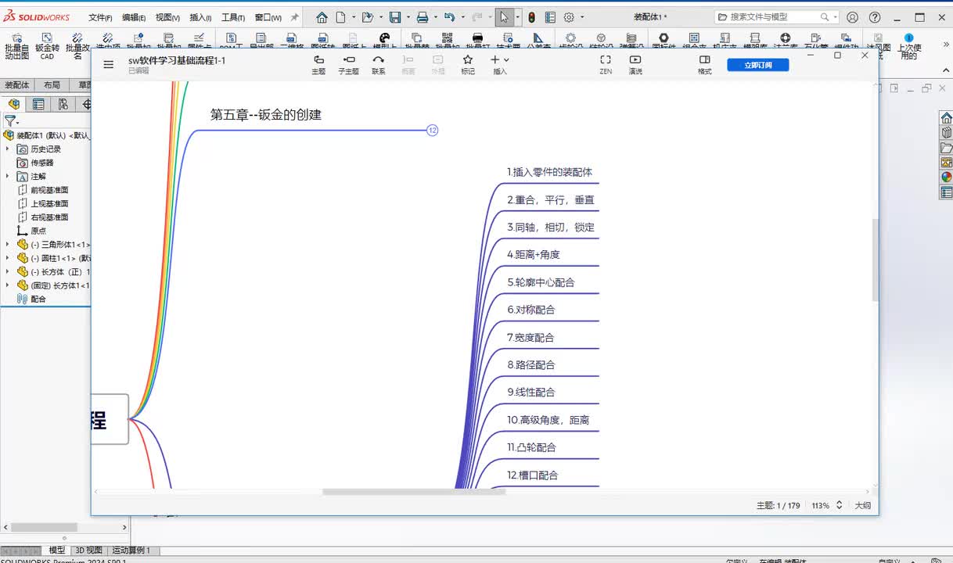Add a 子主题 subtopic via toolbar icon
The width and height of the screenshot is (953, 563).
point(348,60)
